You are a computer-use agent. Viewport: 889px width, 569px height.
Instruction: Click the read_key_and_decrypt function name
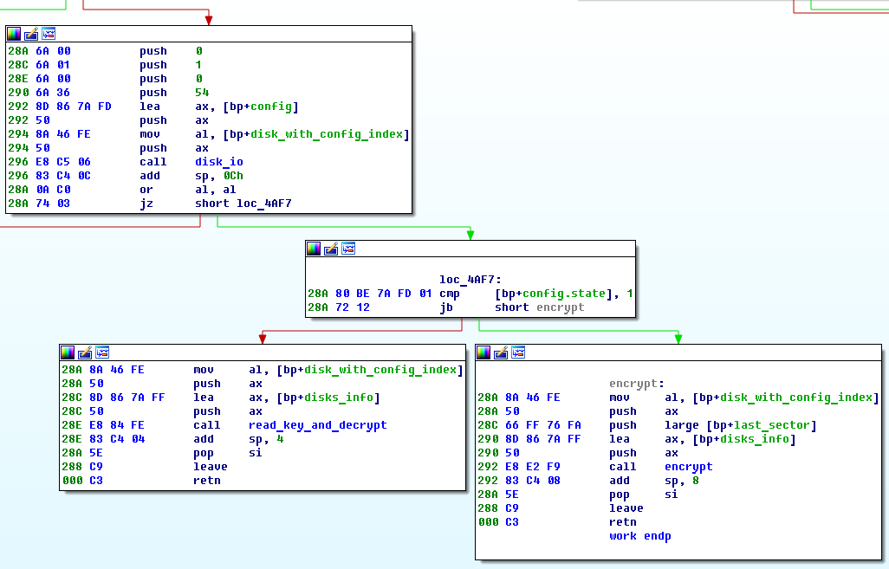317,425
